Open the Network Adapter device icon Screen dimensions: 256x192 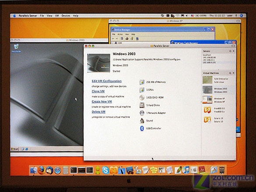pos(142,113)
